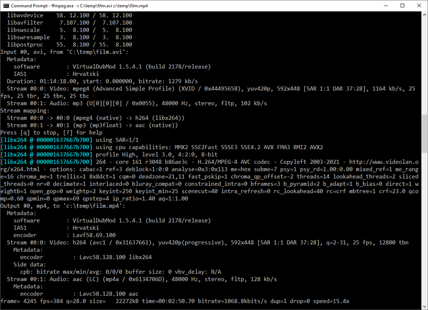Click the 'Press [q] to stop' line

(51, 133)
